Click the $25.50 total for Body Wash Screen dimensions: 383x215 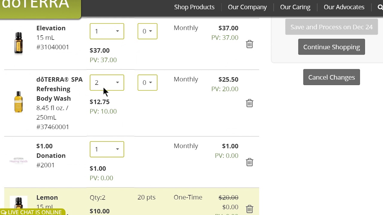point(228,79)
